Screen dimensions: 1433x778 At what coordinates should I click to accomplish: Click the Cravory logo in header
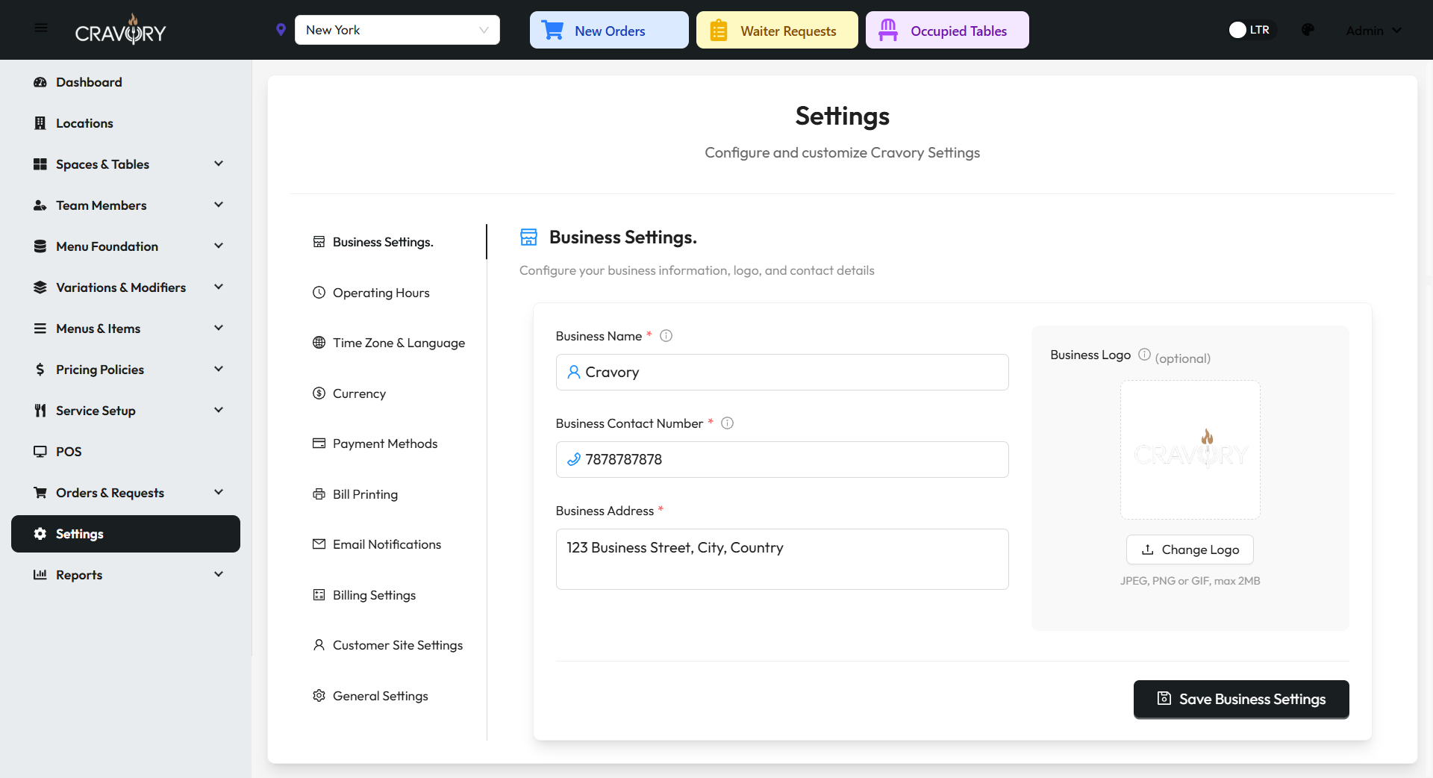120,30
